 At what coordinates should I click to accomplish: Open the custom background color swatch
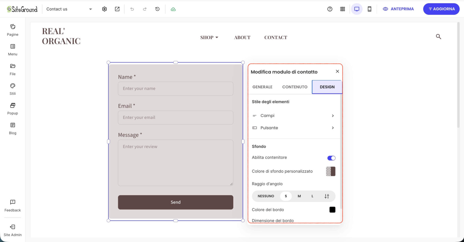pyautogui.click(x=331, y=171)
